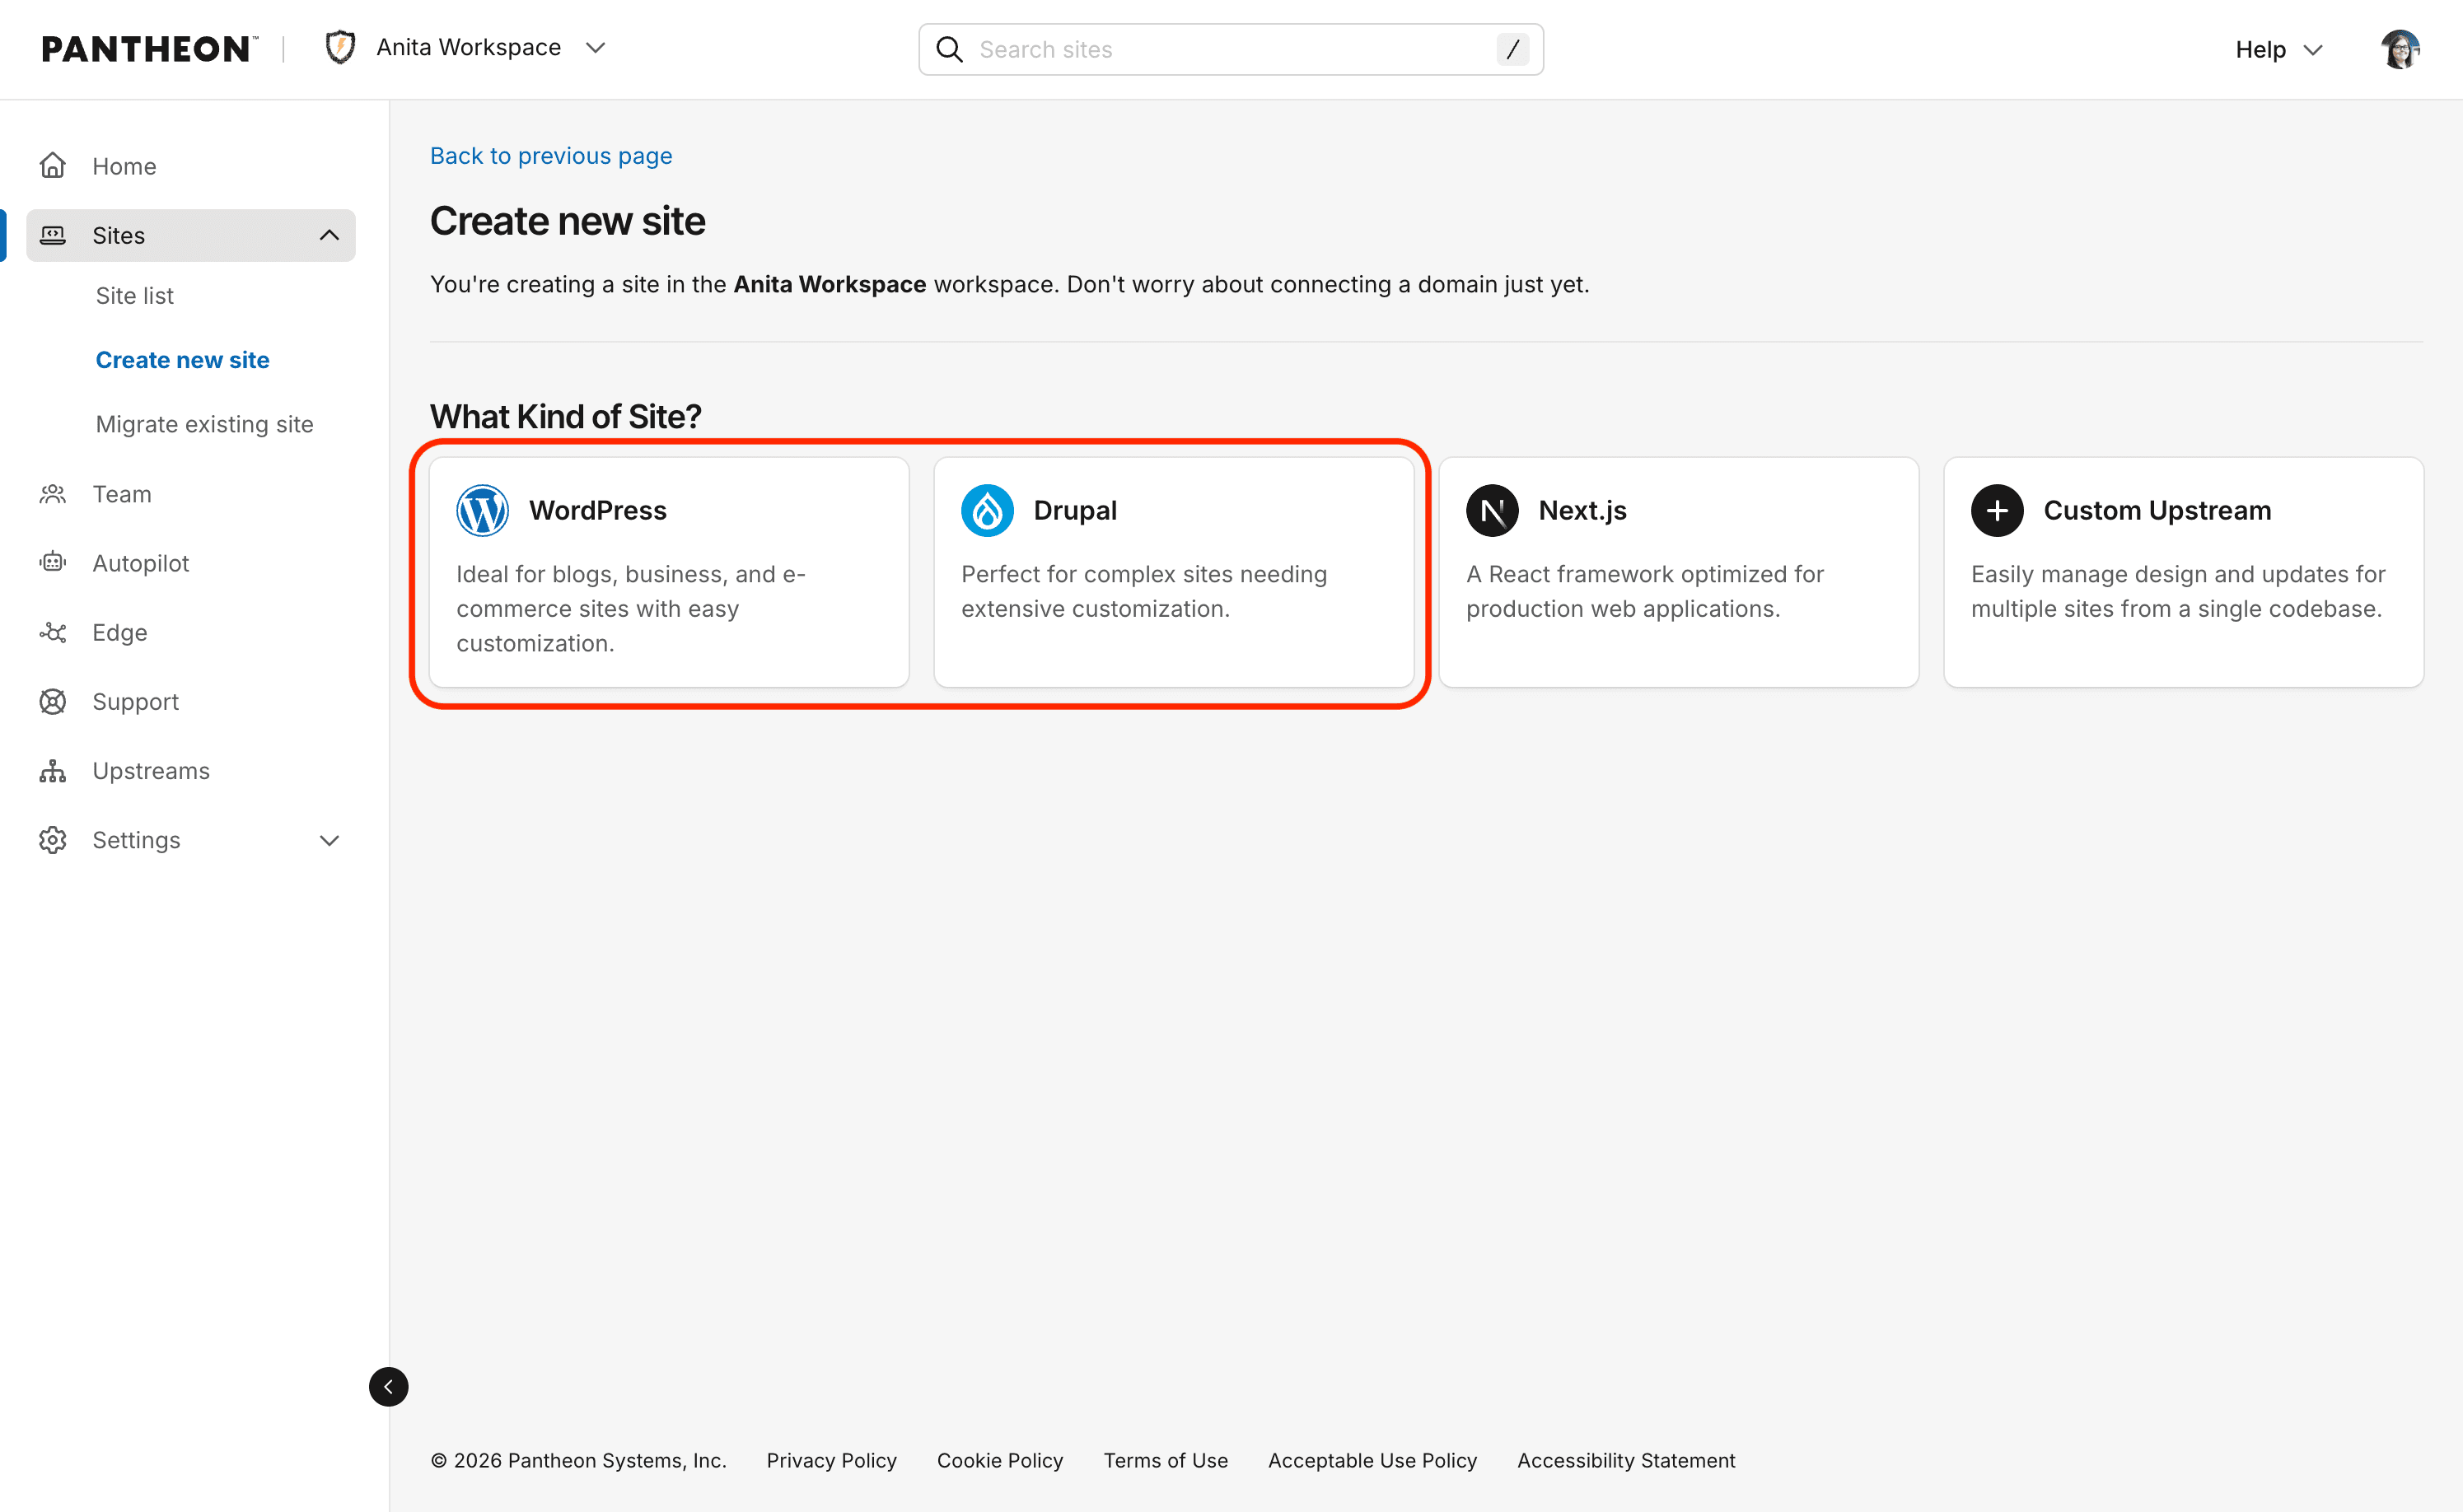Click the Team people icon

[x=53, y=494]
